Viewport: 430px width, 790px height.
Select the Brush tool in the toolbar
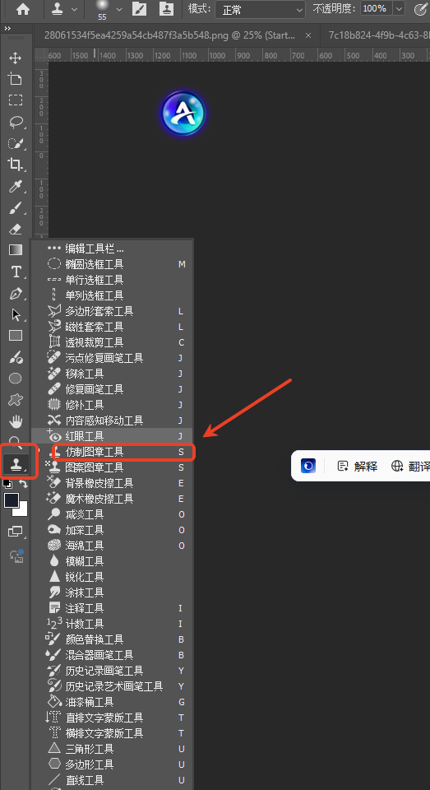(x=16, y=207)
